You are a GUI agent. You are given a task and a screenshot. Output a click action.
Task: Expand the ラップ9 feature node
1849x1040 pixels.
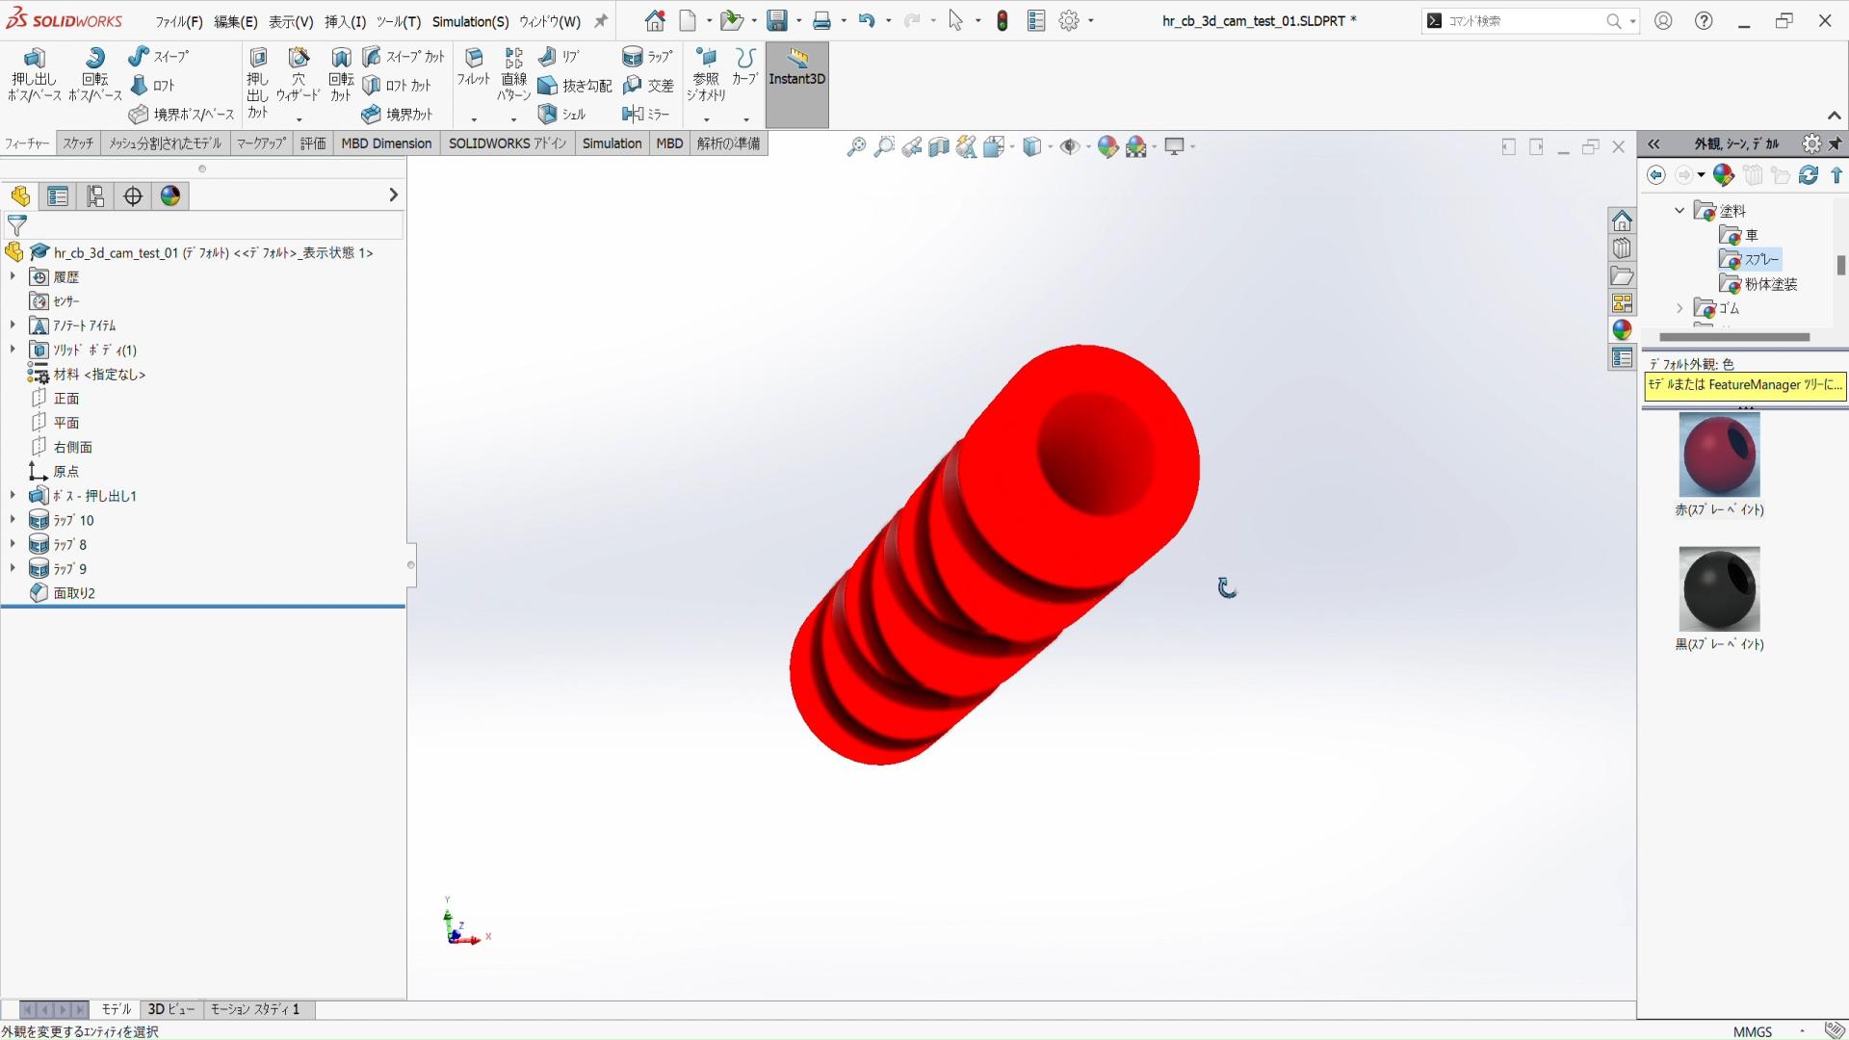point(13,568)
